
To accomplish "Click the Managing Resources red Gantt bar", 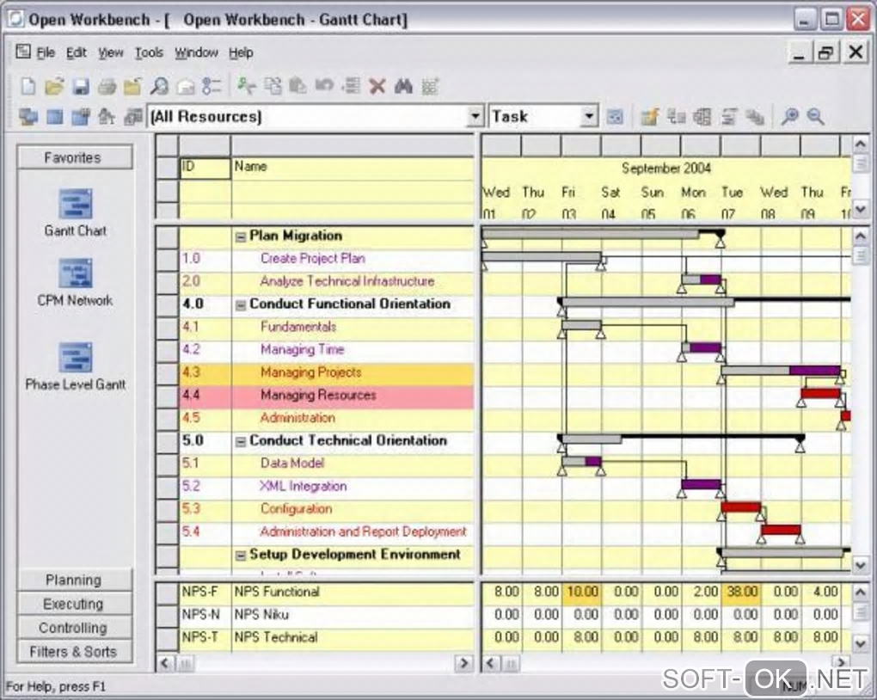I will [x=820, y=393].
